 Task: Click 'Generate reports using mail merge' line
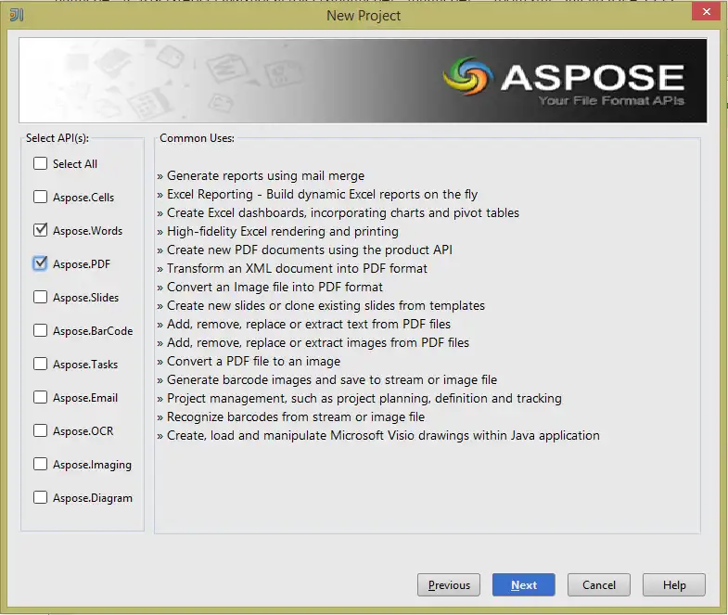pyautogui.click(x=261, y=176)
